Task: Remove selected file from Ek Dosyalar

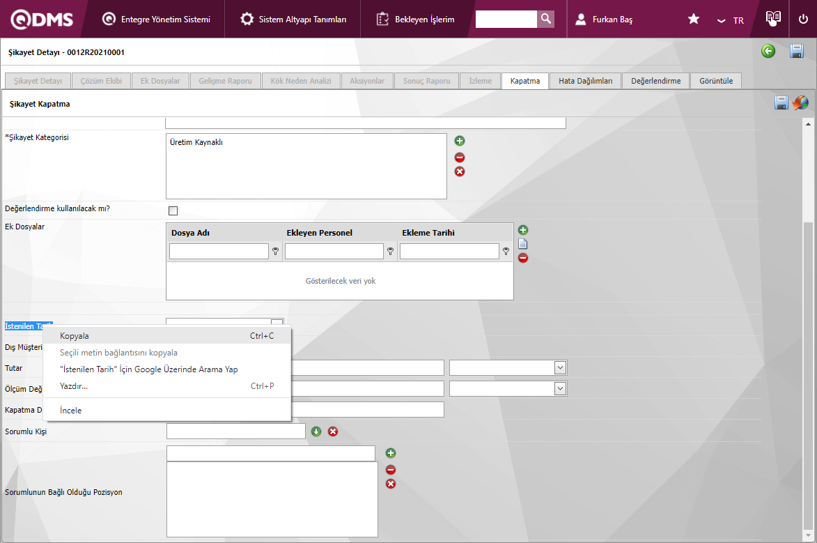Action: pyautogui.click(x=523, y=258)
